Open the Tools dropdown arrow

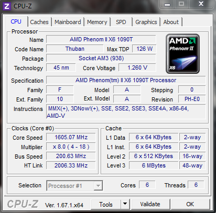[125, 204]
